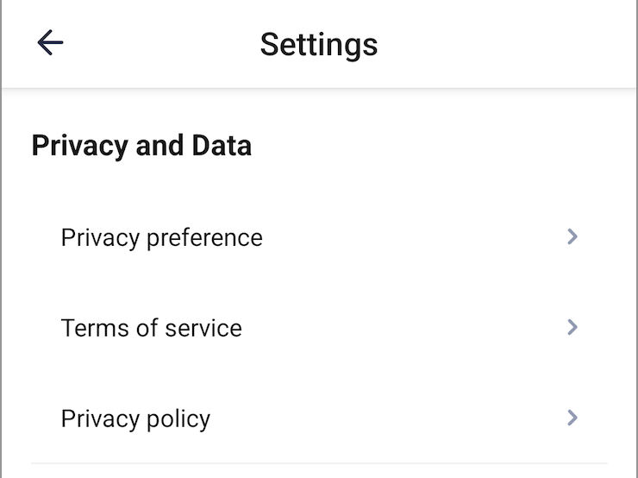The width and height of the screenshot is (638, 478).
Task: Go back from the Settings screen
Action: [x=50, y=43]
